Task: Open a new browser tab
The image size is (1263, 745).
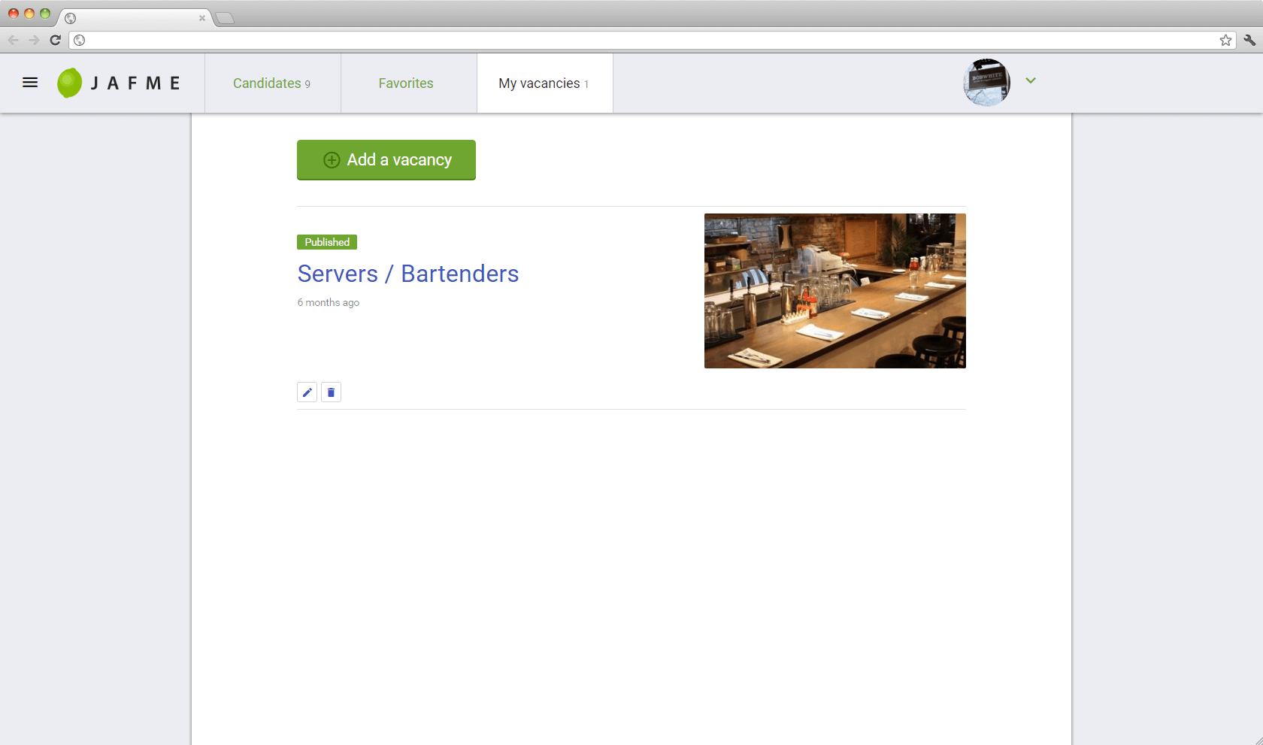Action: (x=225, y=18)
